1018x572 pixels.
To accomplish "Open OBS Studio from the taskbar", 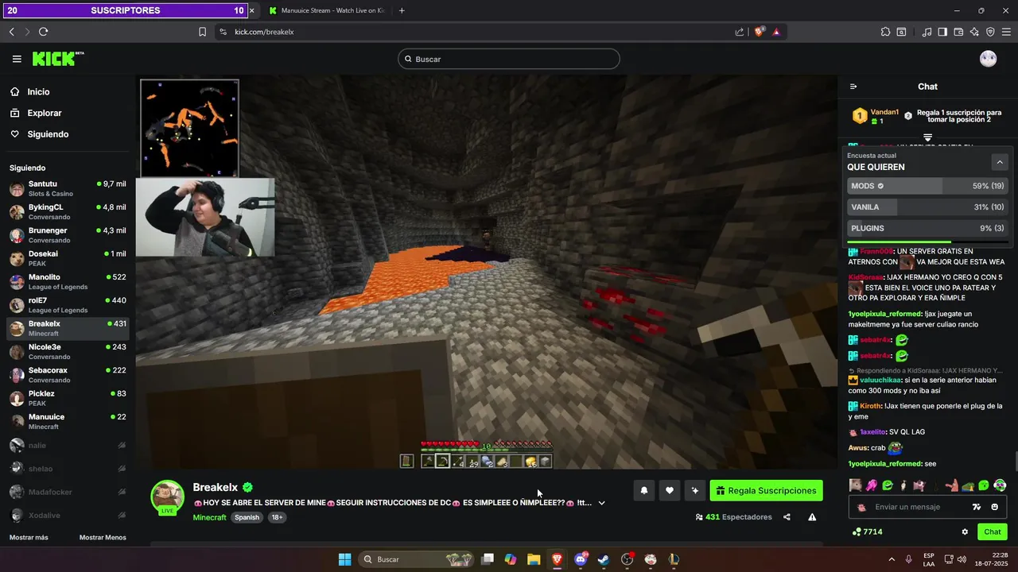I will coord(627,559).
